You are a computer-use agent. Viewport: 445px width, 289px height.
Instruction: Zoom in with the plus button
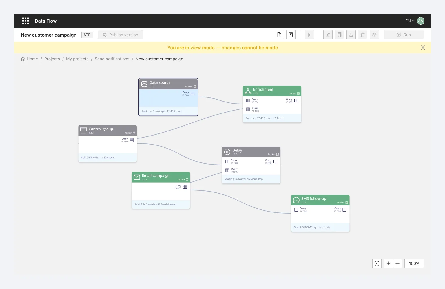click(389, 263)
